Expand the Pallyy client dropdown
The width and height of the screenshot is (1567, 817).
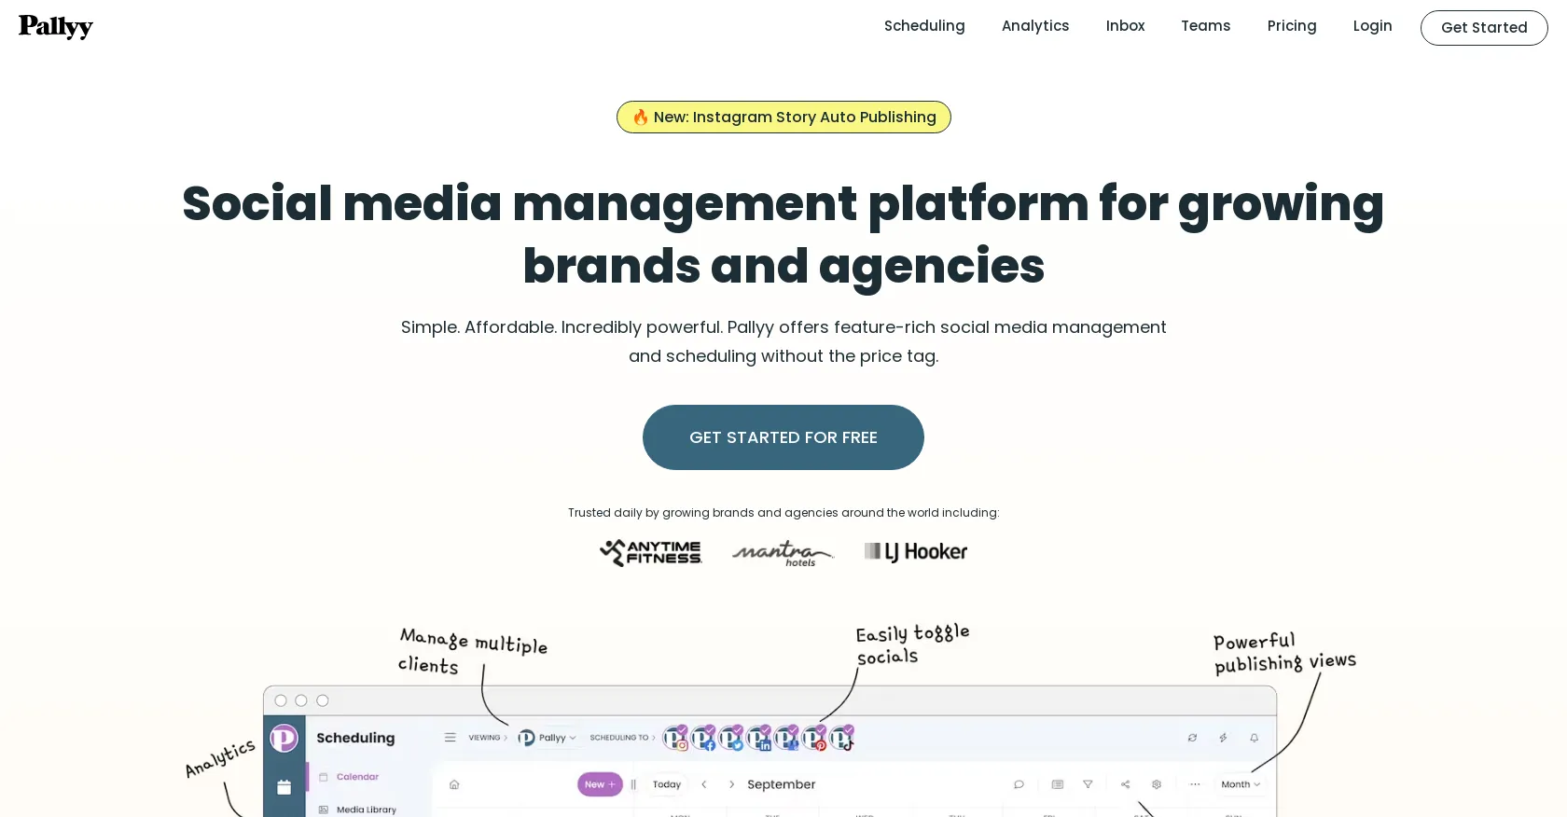tap(548, 738)
